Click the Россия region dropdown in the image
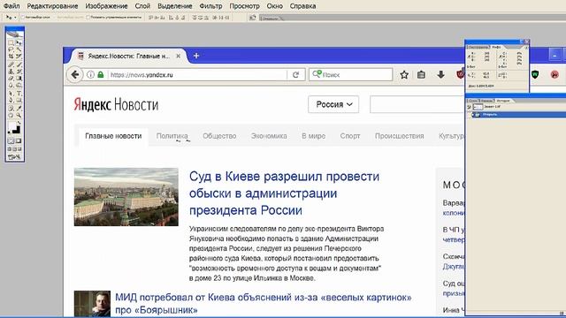 [x=333, y=104]
